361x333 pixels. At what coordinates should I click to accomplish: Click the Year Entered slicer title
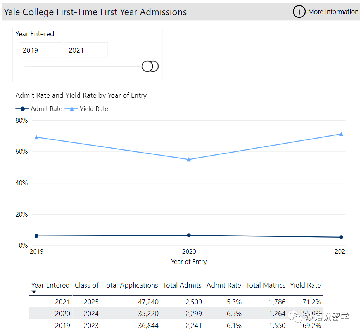[35, 34]
